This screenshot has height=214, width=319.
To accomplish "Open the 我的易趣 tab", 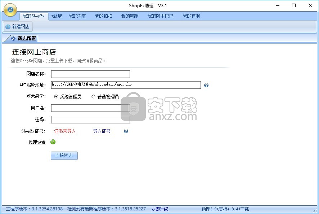I will coord(130,16).
